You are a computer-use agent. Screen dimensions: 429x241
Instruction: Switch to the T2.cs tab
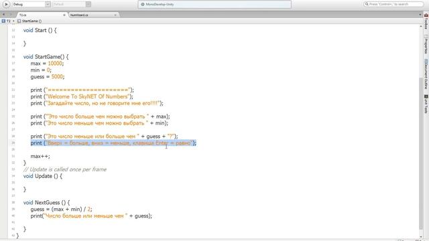tap(41, 15)
